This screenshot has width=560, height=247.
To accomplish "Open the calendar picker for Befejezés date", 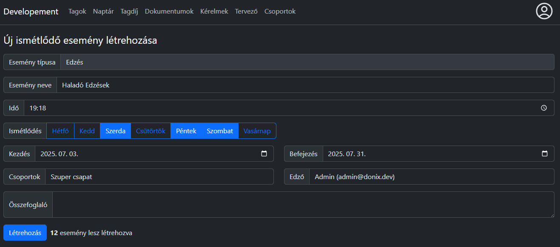I will [544, 154].
